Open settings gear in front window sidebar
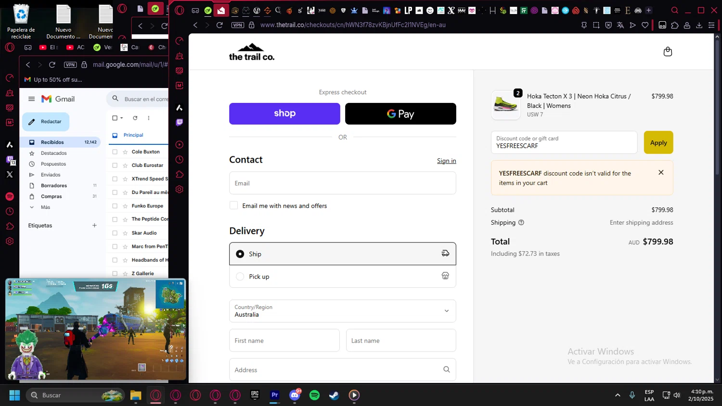 click(180, 189)
